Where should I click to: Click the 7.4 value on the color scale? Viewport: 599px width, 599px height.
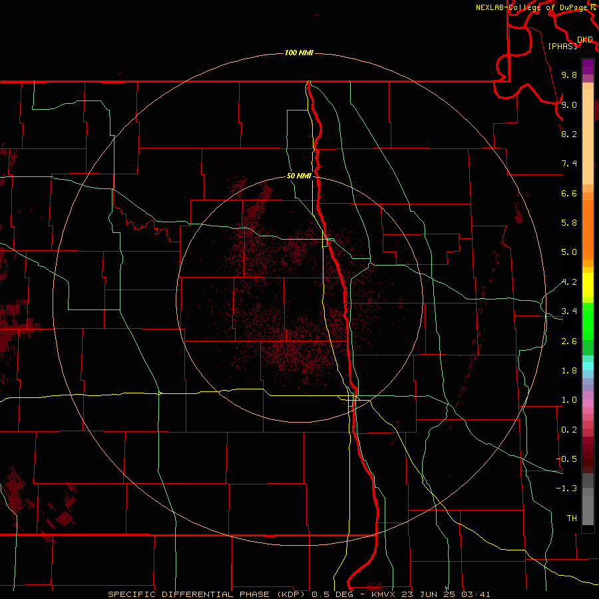point(569,164)
